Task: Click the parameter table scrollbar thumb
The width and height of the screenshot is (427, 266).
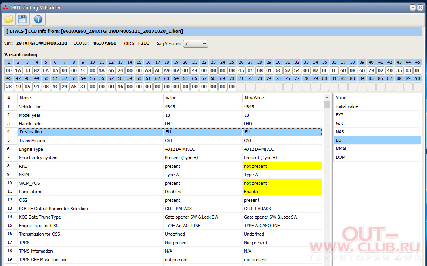Action: [x=327, y=104]
